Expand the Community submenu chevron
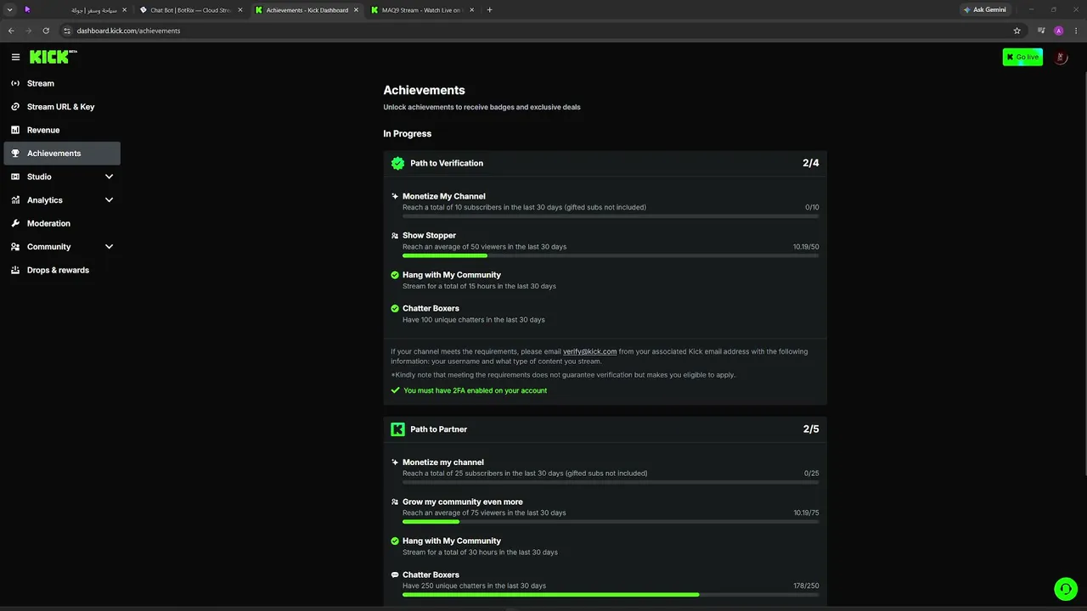The height and width of the screenshot is (611, 1087). [x=109, y=247]
